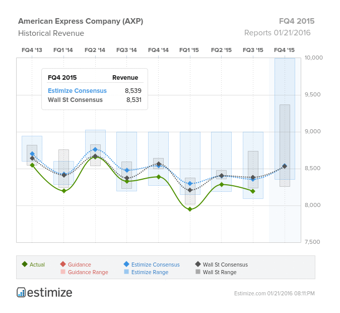
Task: Select the FQ2 '14 quarter label
Action: pos(95,50)
